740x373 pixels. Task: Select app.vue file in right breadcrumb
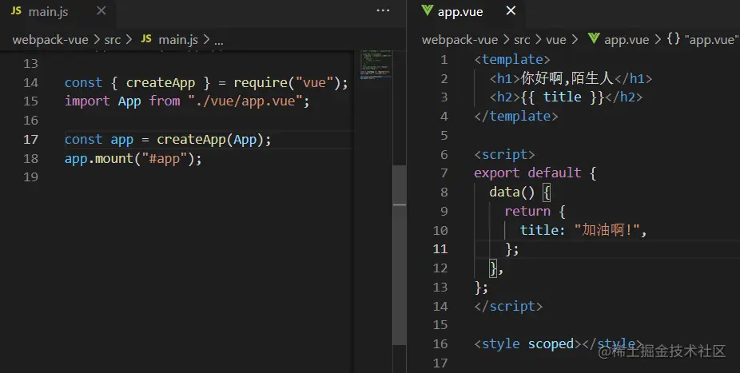pyautogui.click(x=627, y=40)
